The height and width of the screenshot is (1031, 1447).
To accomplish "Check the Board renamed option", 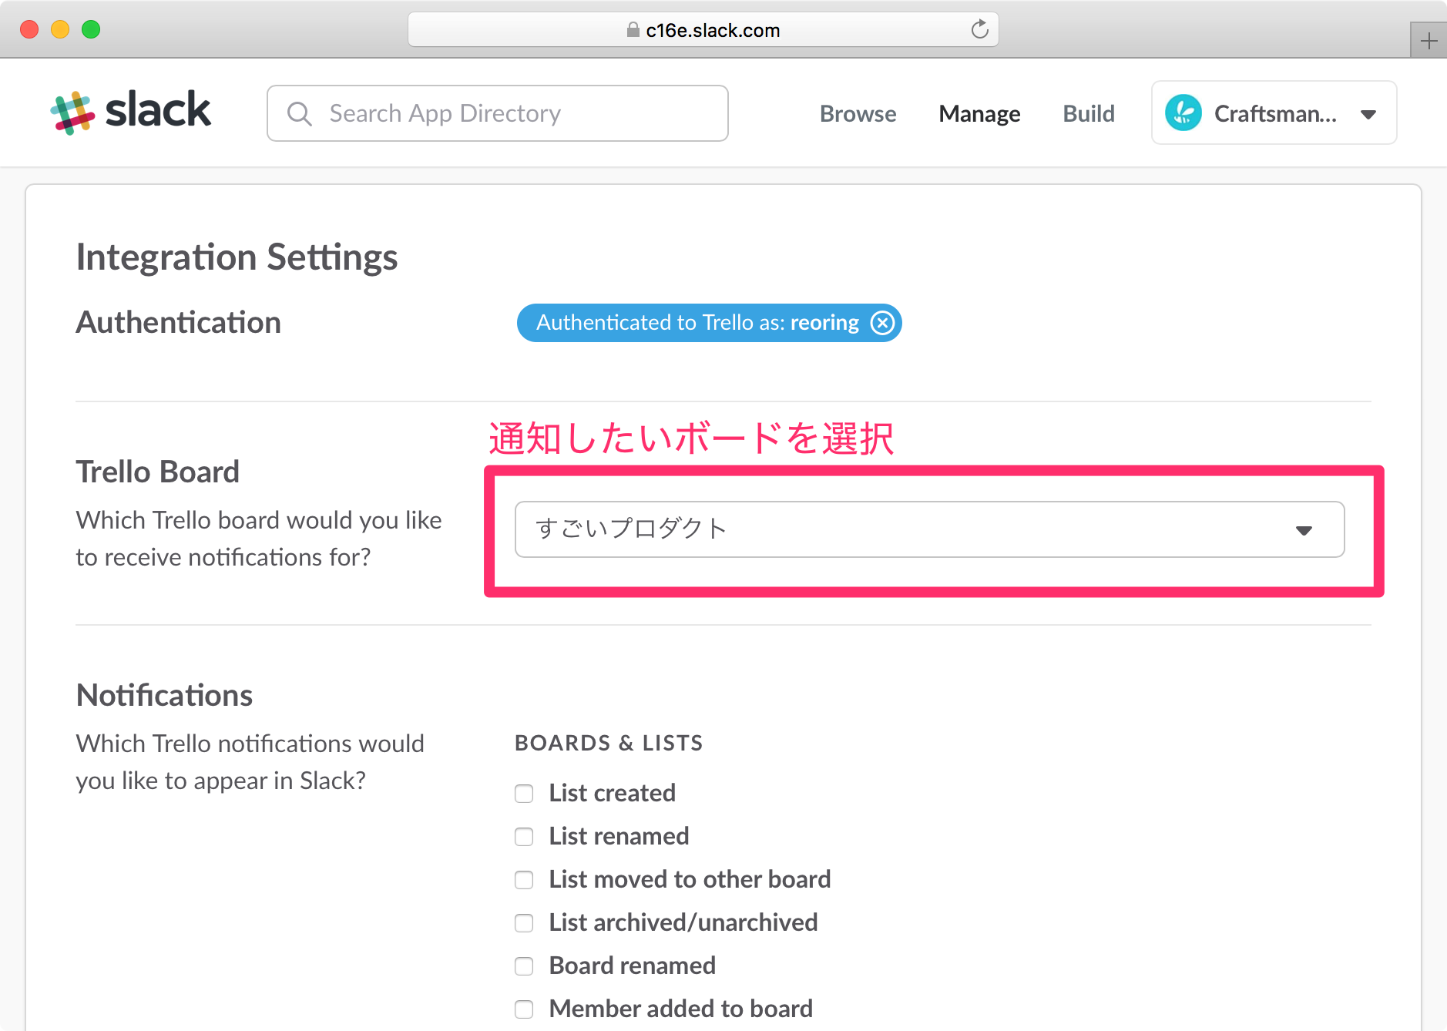I will tap(524, 966).
